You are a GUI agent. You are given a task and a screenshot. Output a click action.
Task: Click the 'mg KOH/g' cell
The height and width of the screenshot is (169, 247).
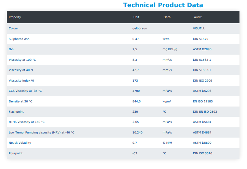tap(170, 49)
